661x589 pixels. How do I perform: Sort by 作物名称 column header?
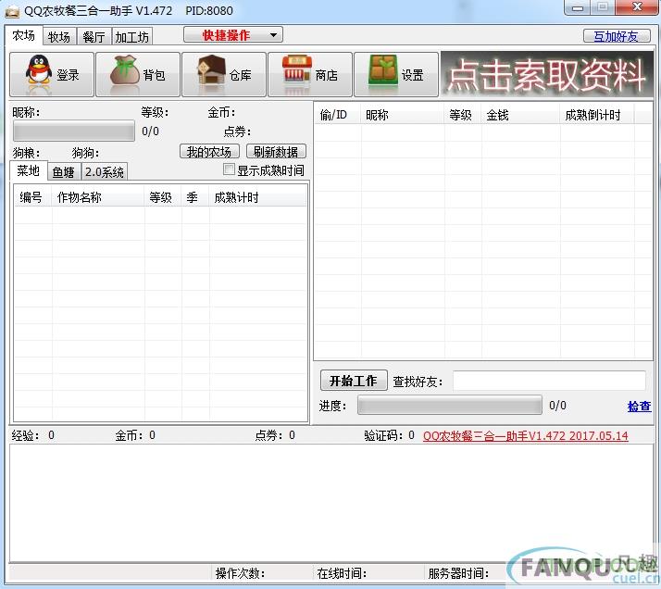coord(98,197)
